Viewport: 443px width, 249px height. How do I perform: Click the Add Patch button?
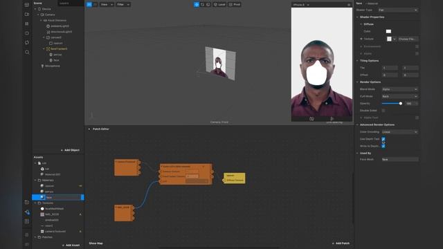[x=341, y=243]
